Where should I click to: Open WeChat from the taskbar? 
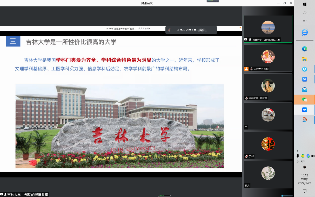[x=305, y=100]
